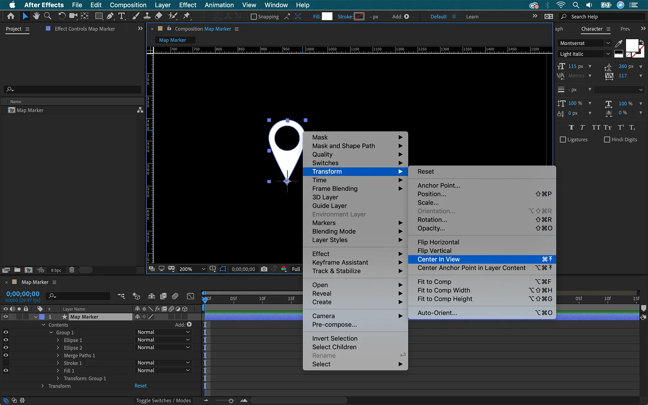Switch to the Learn workspace
The width and height of the screenshot is (648, 405).
(472, 17)
